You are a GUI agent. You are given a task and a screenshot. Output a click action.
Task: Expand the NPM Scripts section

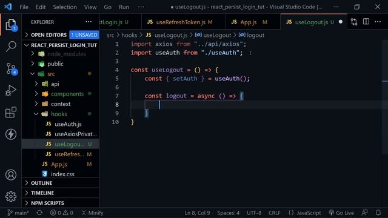pos(61,203)
